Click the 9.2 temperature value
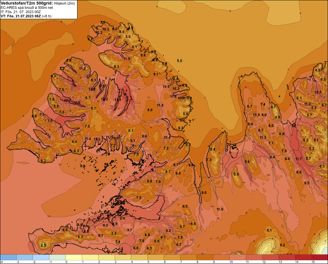This screenshot has width=328, height=264. 168,231
